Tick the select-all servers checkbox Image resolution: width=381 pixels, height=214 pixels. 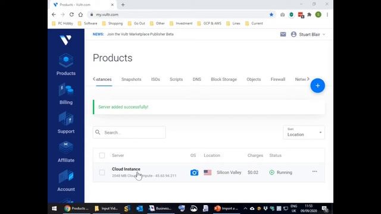[x=102, y=155]
